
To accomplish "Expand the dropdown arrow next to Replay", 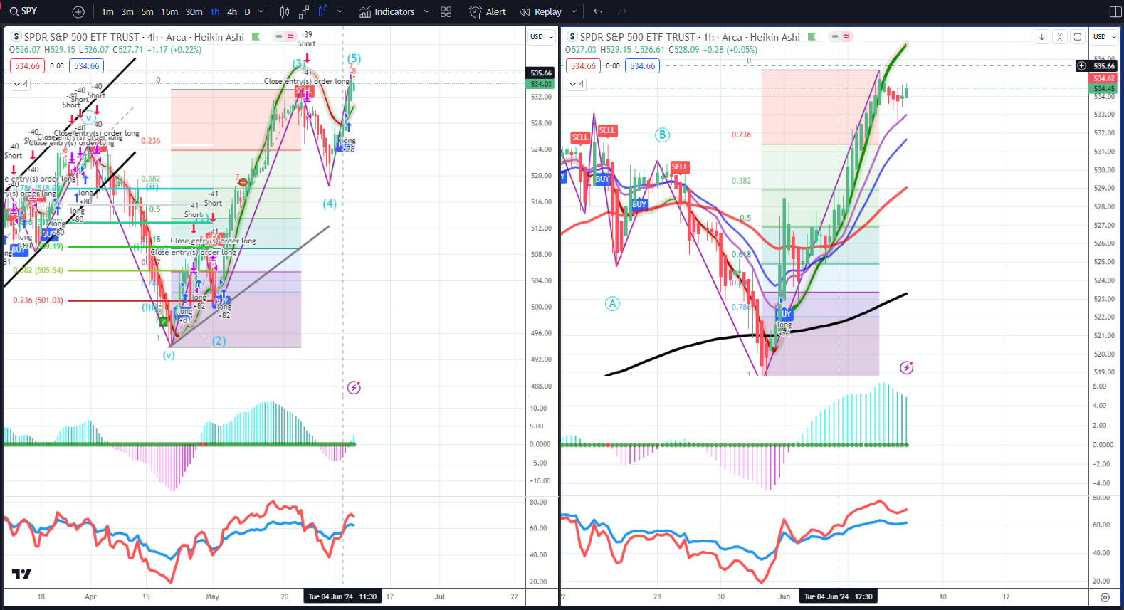I will pos(574,12).
